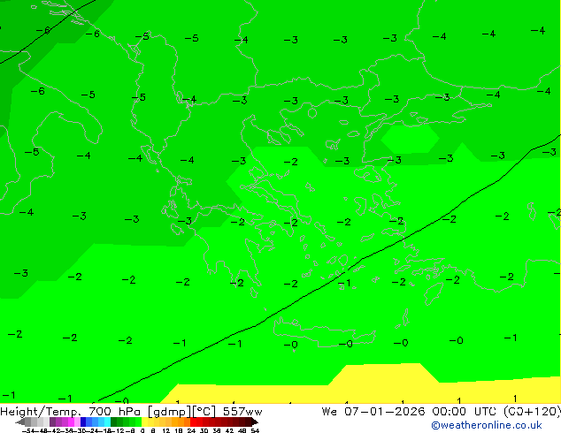
Task: Click the gray left arrow end of legend
Action: 20,422
